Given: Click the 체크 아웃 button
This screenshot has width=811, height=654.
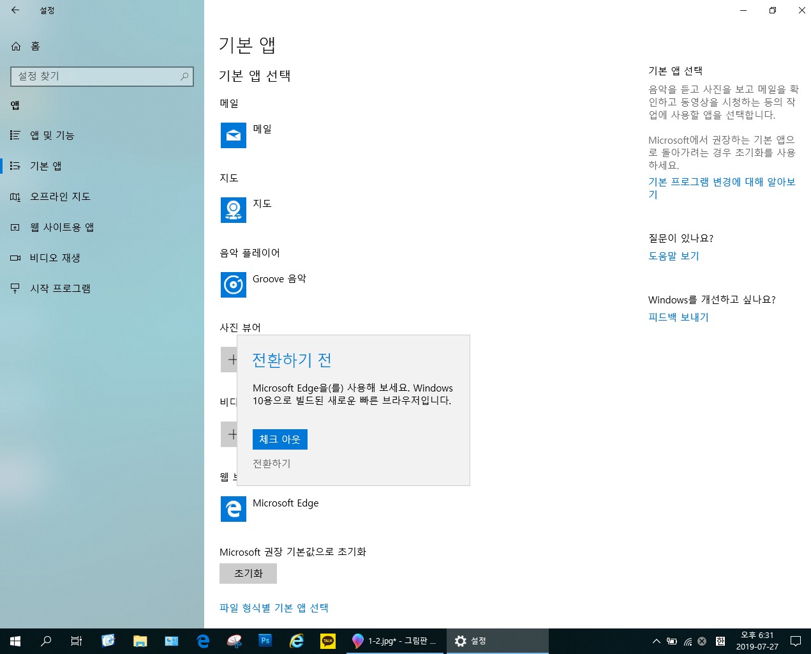Looking at the screenshot, I should [280, 439].
